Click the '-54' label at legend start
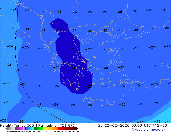Image resolution: width=171 pixels, height=132 pixels. 9,131
